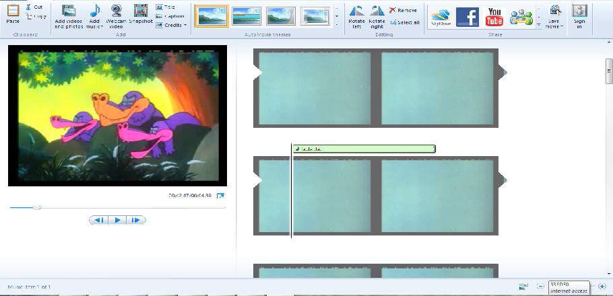
Task: Share the movie to YouTube
Action: click(494, 17)
